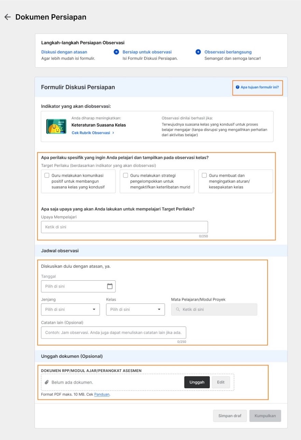Image resolution: width=301 pixels, height=440 pixels.
Task: Click the arrow icon before Observasi berlangsung
Action: [198, 52]
